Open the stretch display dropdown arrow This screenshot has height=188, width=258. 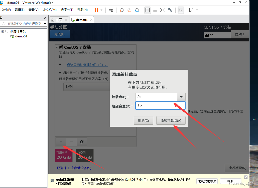[197, 10]
